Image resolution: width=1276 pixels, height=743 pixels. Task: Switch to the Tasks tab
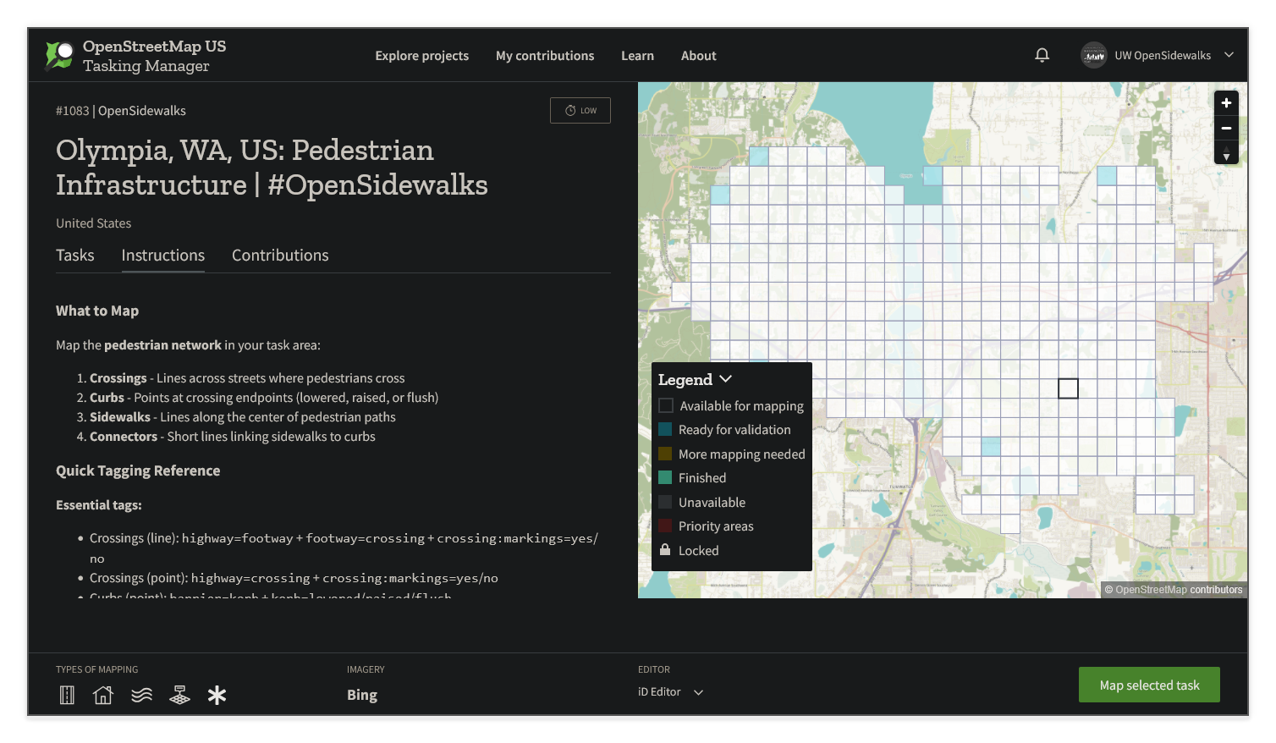pyautogui.click(x=75, y=256)
